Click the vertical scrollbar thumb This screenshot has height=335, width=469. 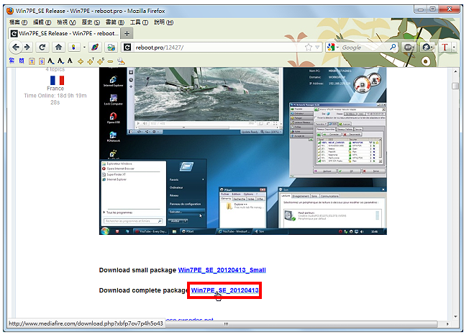click(455, 86)
